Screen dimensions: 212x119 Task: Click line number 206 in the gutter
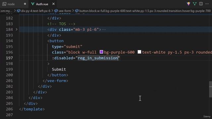coord(9,109)
